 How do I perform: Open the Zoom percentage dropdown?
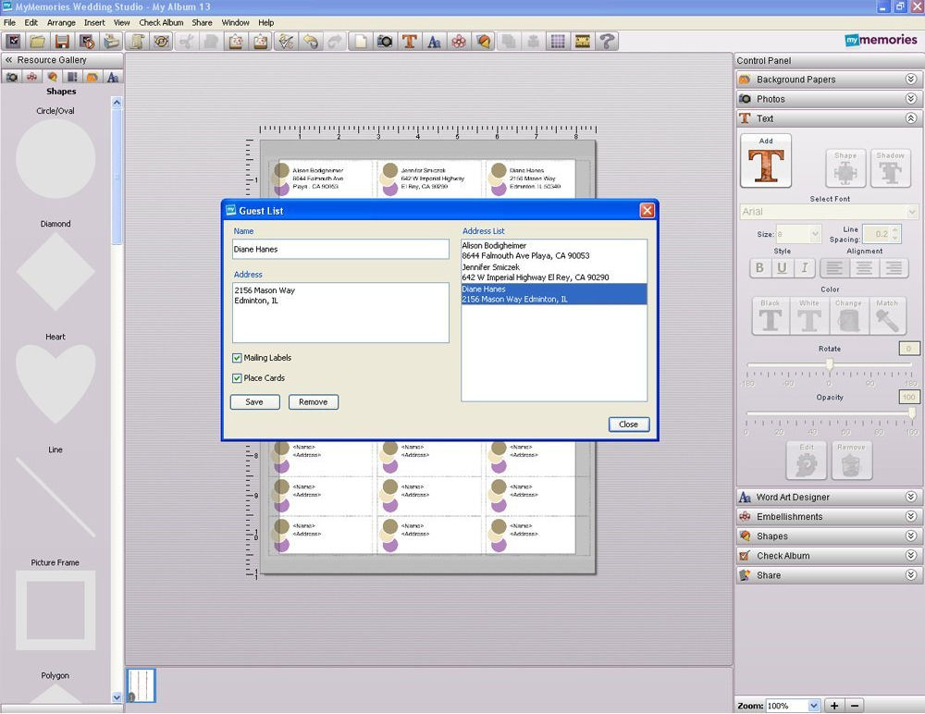[x=813, y=705]
